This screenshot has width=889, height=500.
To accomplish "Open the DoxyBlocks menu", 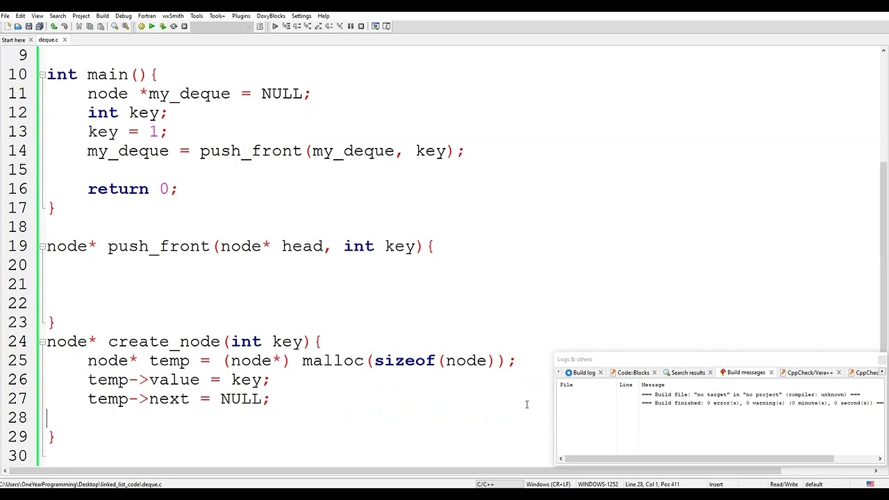I will pyautogui.click(x=271, y=15).
